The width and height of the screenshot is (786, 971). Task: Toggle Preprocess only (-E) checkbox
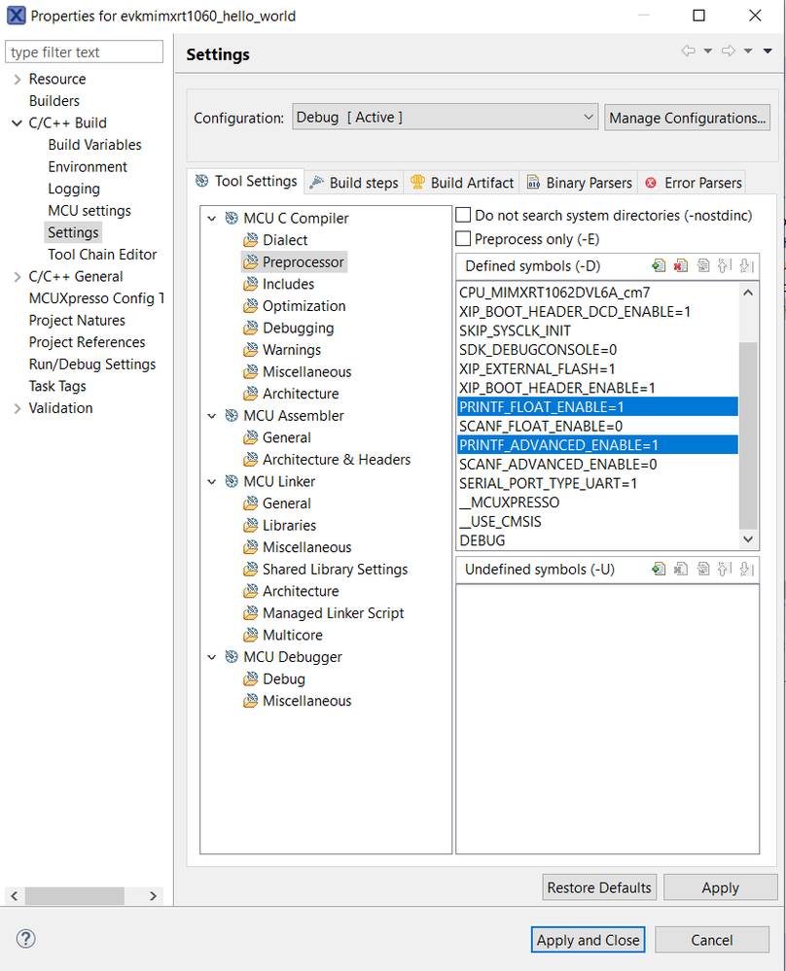click(463, 238)
